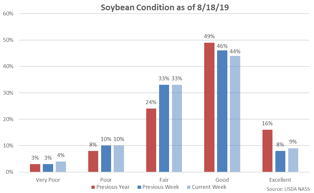Viewport: 314px width, 193px height.
Task: Click the Source: USDA NASS text
Action: 288,189
